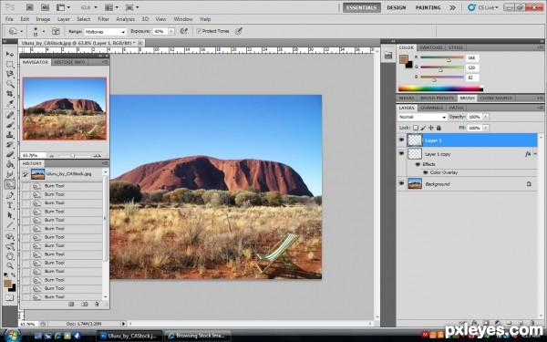Click the Navigator preview thumbnail
The image size is (547, 342).
65,109
